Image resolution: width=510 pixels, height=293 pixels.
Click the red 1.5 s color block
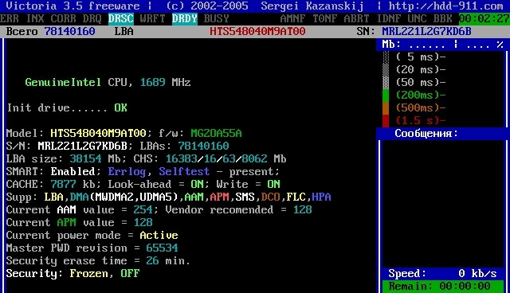click(386, 120)
